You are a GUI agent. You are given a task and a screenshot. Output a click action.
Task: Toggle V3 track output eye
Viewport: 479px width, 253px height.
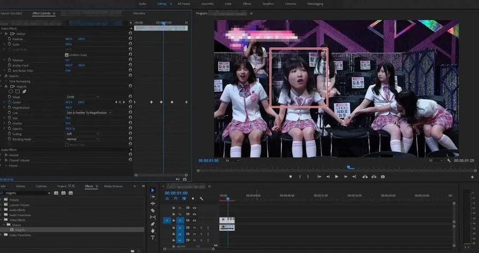coord(194,208)
